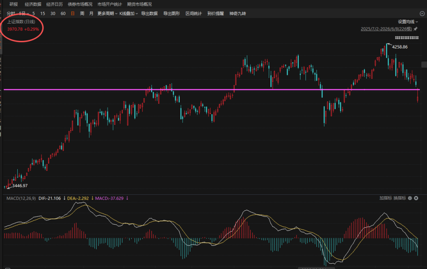Switch to weekly (周) K-line period

[82, 13]
